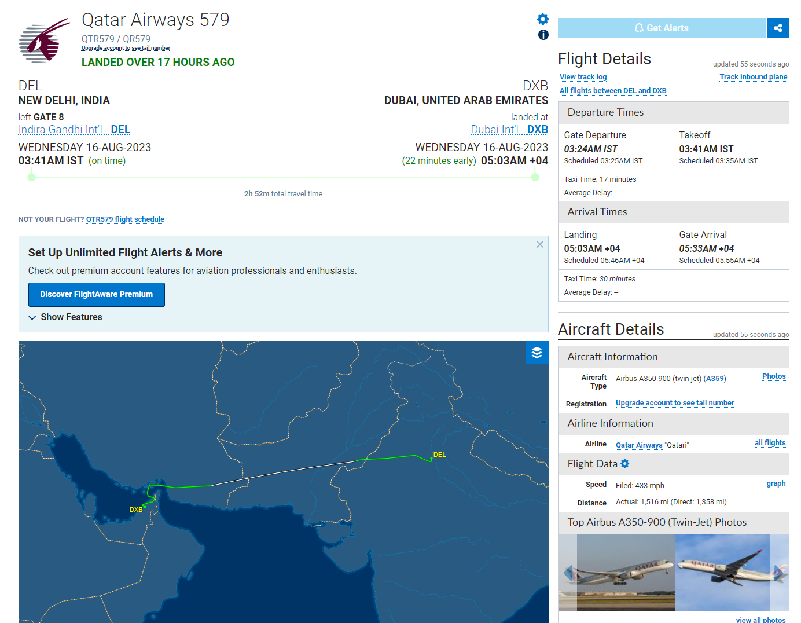
Task: Open the share options icon
Action: click(778, 28)
